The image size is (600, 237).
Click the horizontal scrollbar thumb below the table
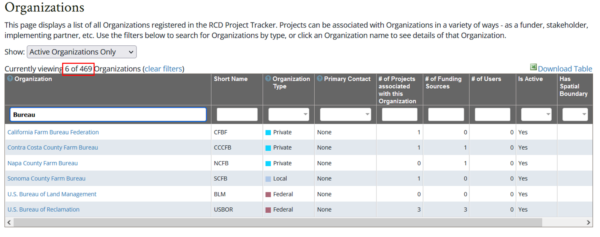278,222
